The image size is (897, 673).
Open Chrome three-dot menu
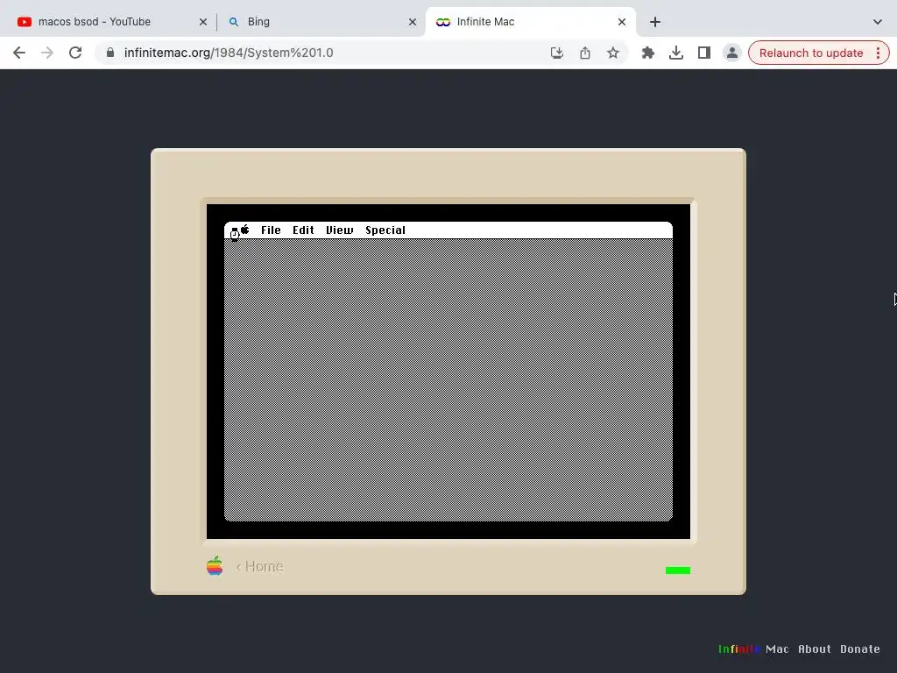[878, 53]
